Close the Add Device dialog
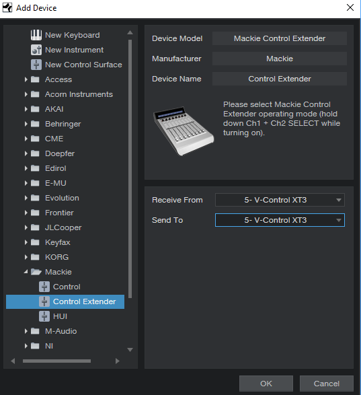361x395 pixels. coord(350,7)
